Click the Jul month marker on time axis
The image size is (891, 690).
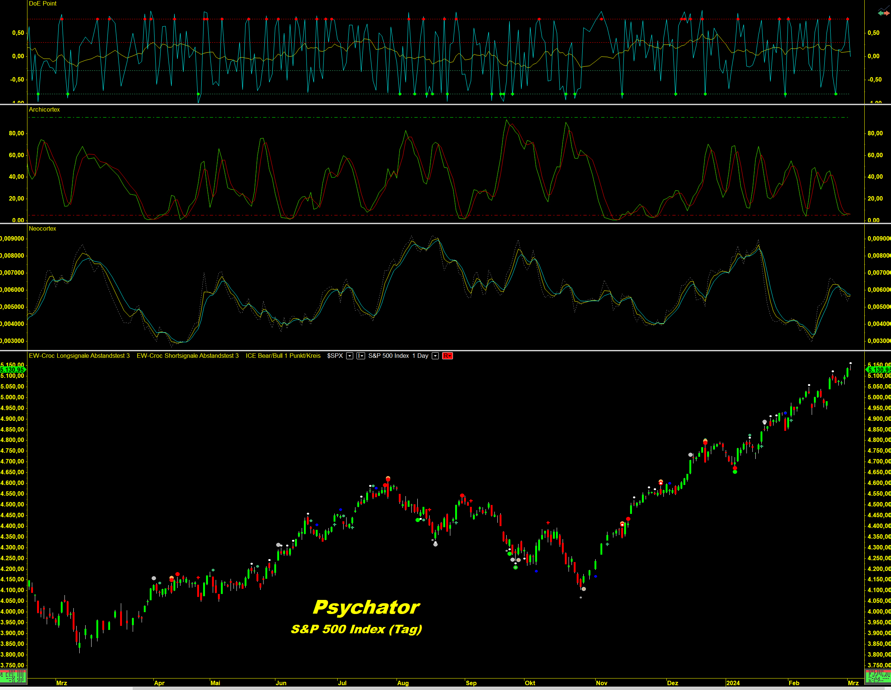click(342, 683)
